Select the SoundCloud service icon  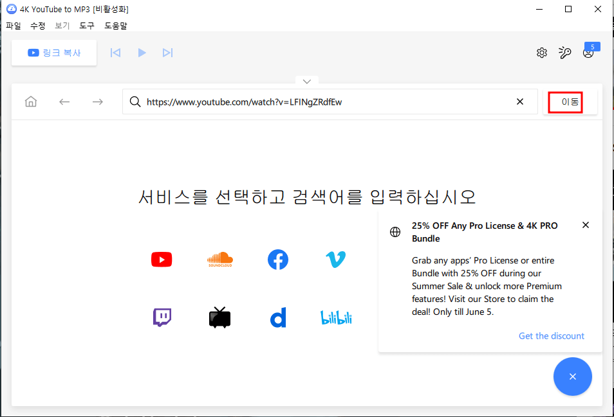coord(219,259)
